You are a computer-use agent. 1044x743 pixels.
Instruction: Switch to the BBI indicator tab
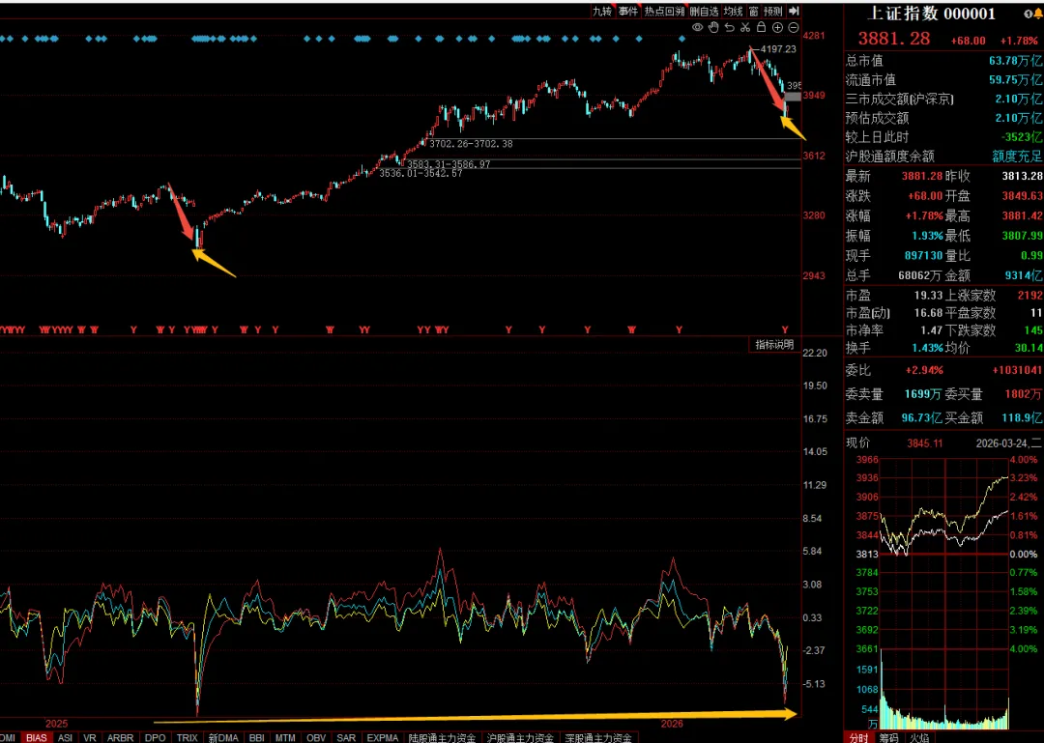[256, 737]
